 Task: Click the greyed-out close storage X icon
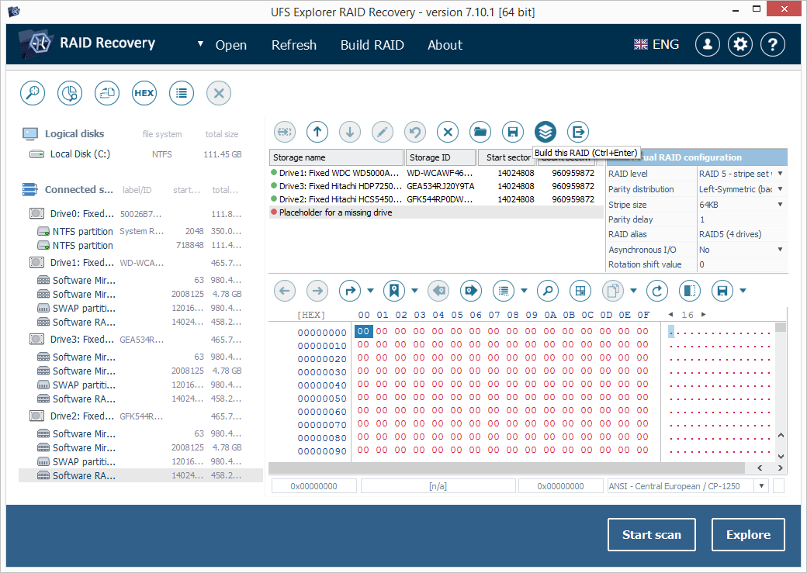point(219,93)
